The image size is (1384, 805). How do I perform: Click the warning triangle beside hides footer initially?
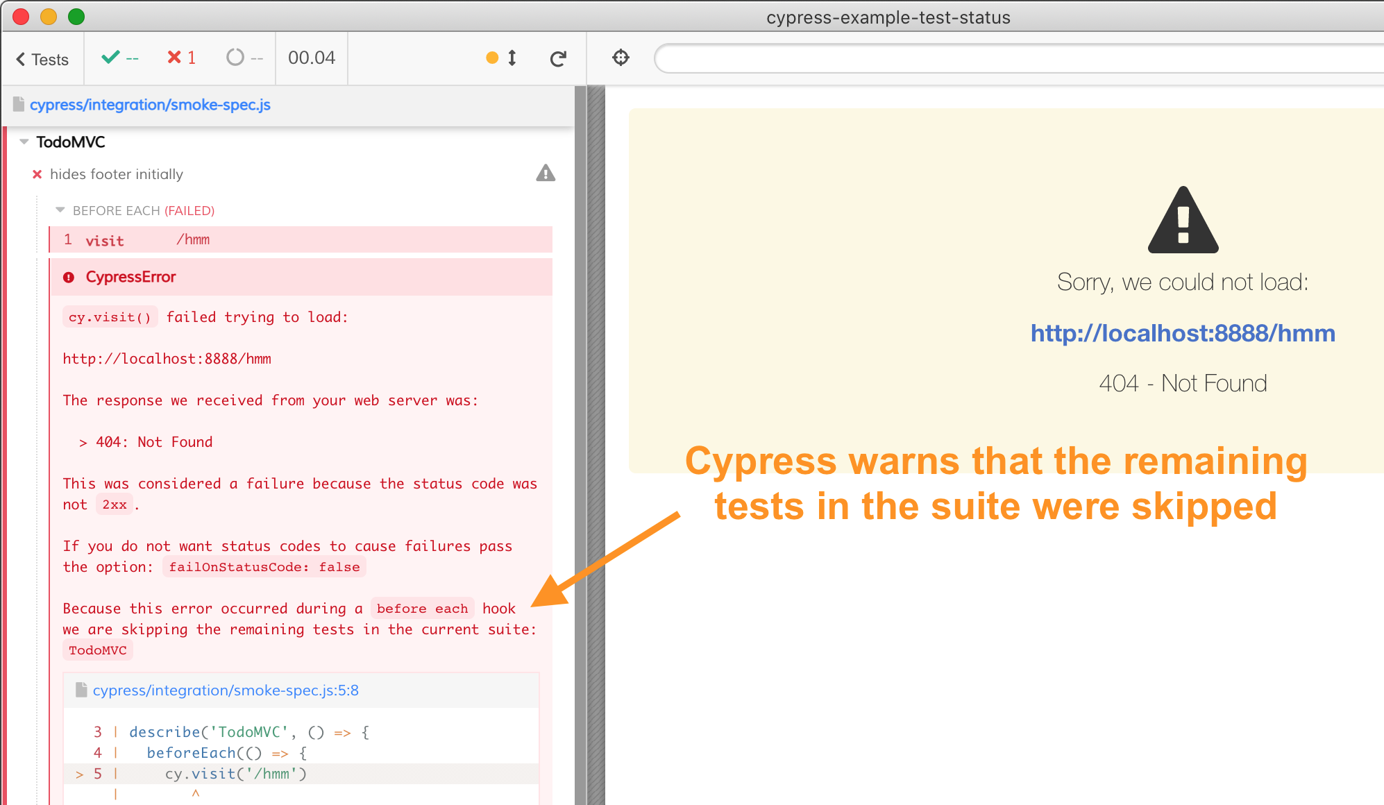[546, 173]
